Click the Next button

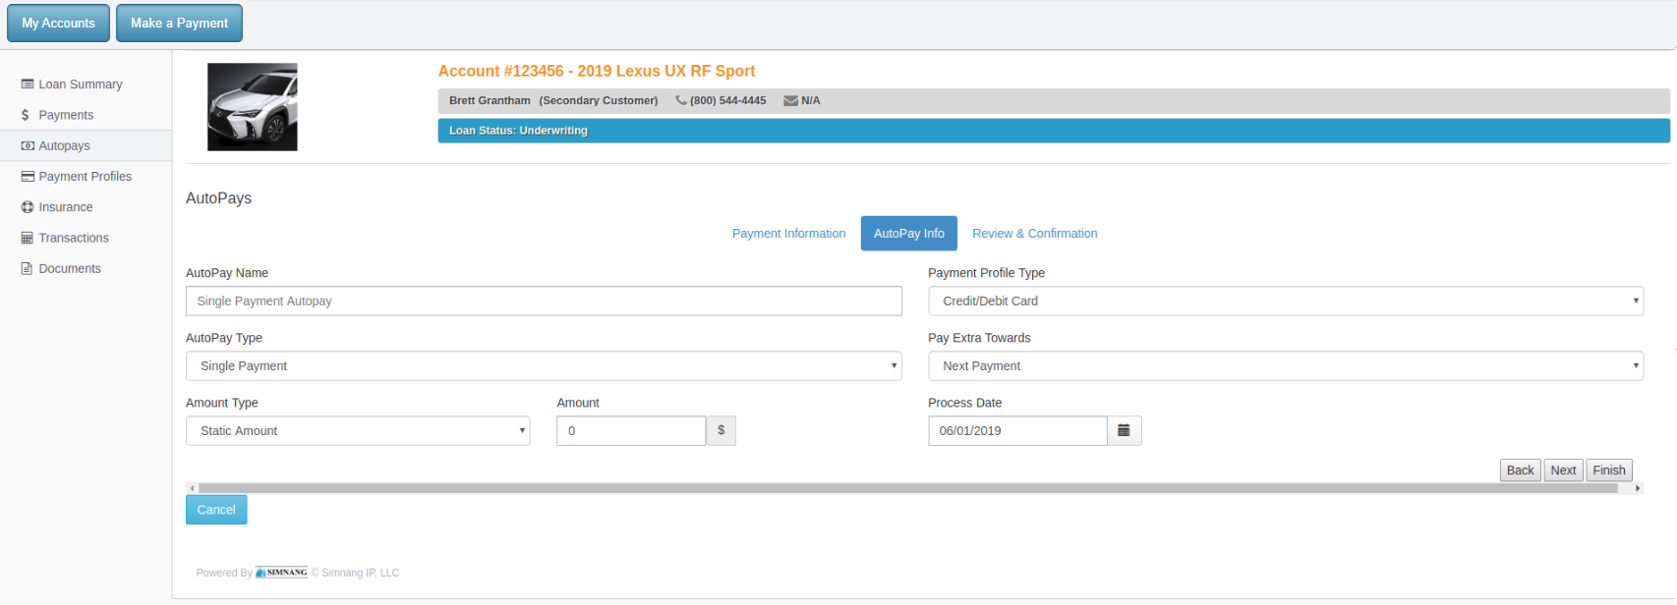pos(1563,470)
